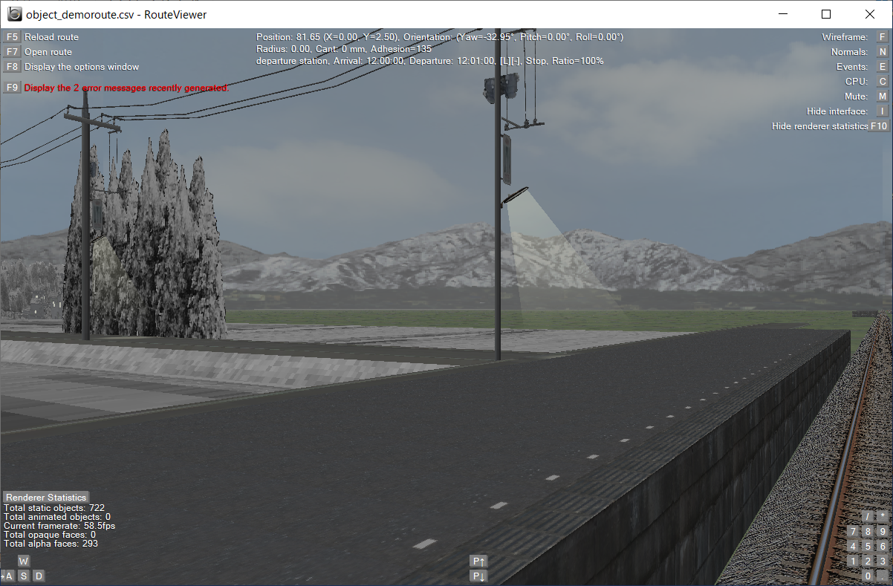Maximize the RouteViewer window
This screenshot has height=586, width=893.
click(x=826, y=14)
